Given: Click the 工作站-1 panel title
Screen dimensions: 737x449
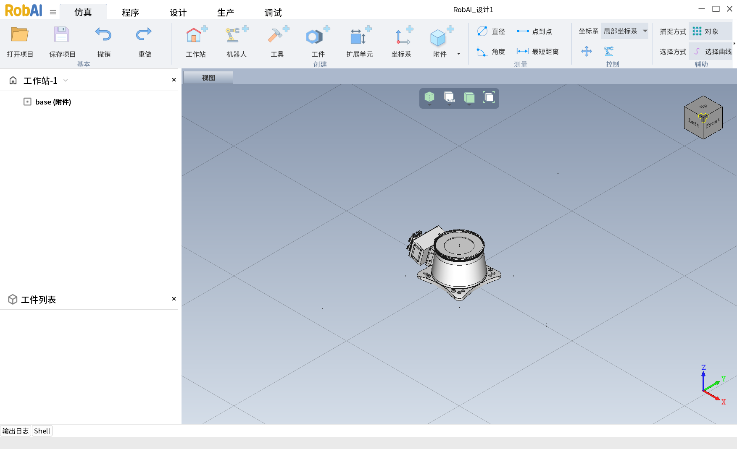Looking at the screenshot, I should pos(40,81).
